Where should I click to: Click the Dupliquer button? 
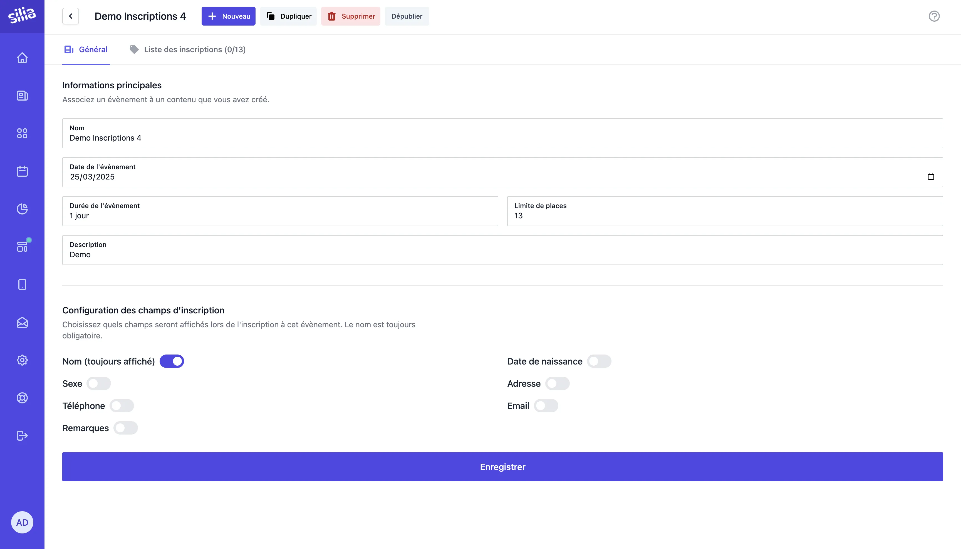pos(288,16)
